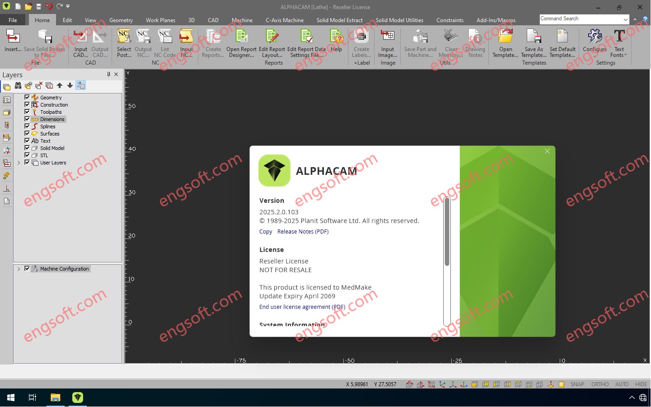Toggle the Solid Model layer checkbox
Screen dimensions: 651x407
pos(27,148)
